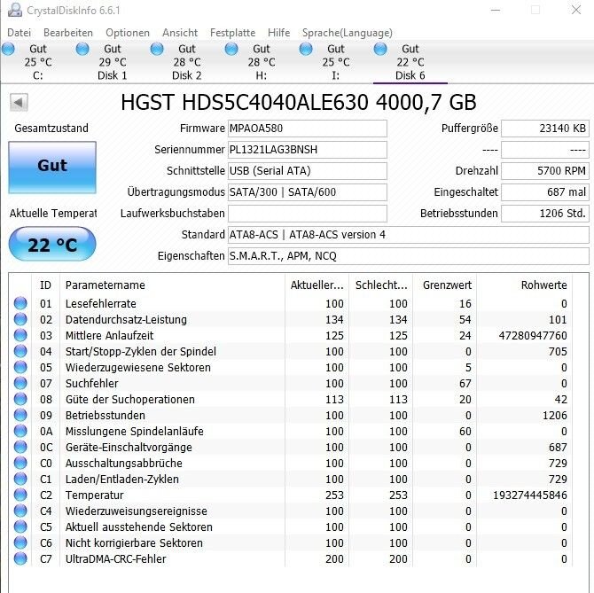This screenshot has width=594, height=593.
Task: Open the Sprache(Language) menu
Action: click(348, 33)
